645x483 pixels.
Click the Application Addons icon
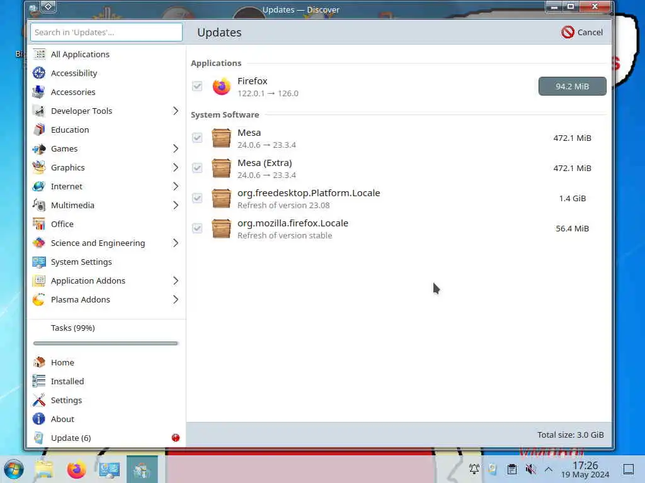pyautogui.click(x=39, y=281)
